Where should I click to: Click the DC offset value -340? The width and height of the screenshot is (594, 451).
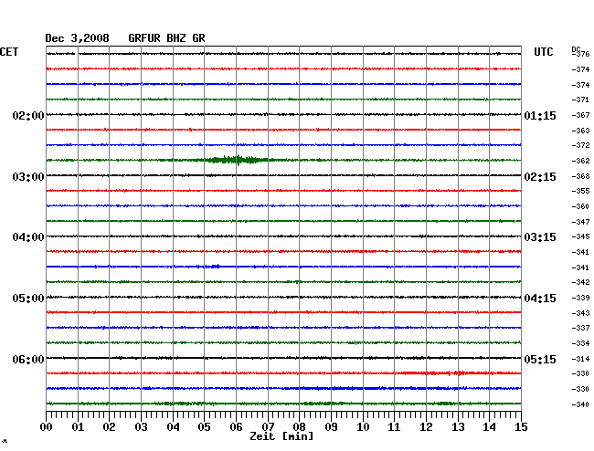tap(580, 404)
